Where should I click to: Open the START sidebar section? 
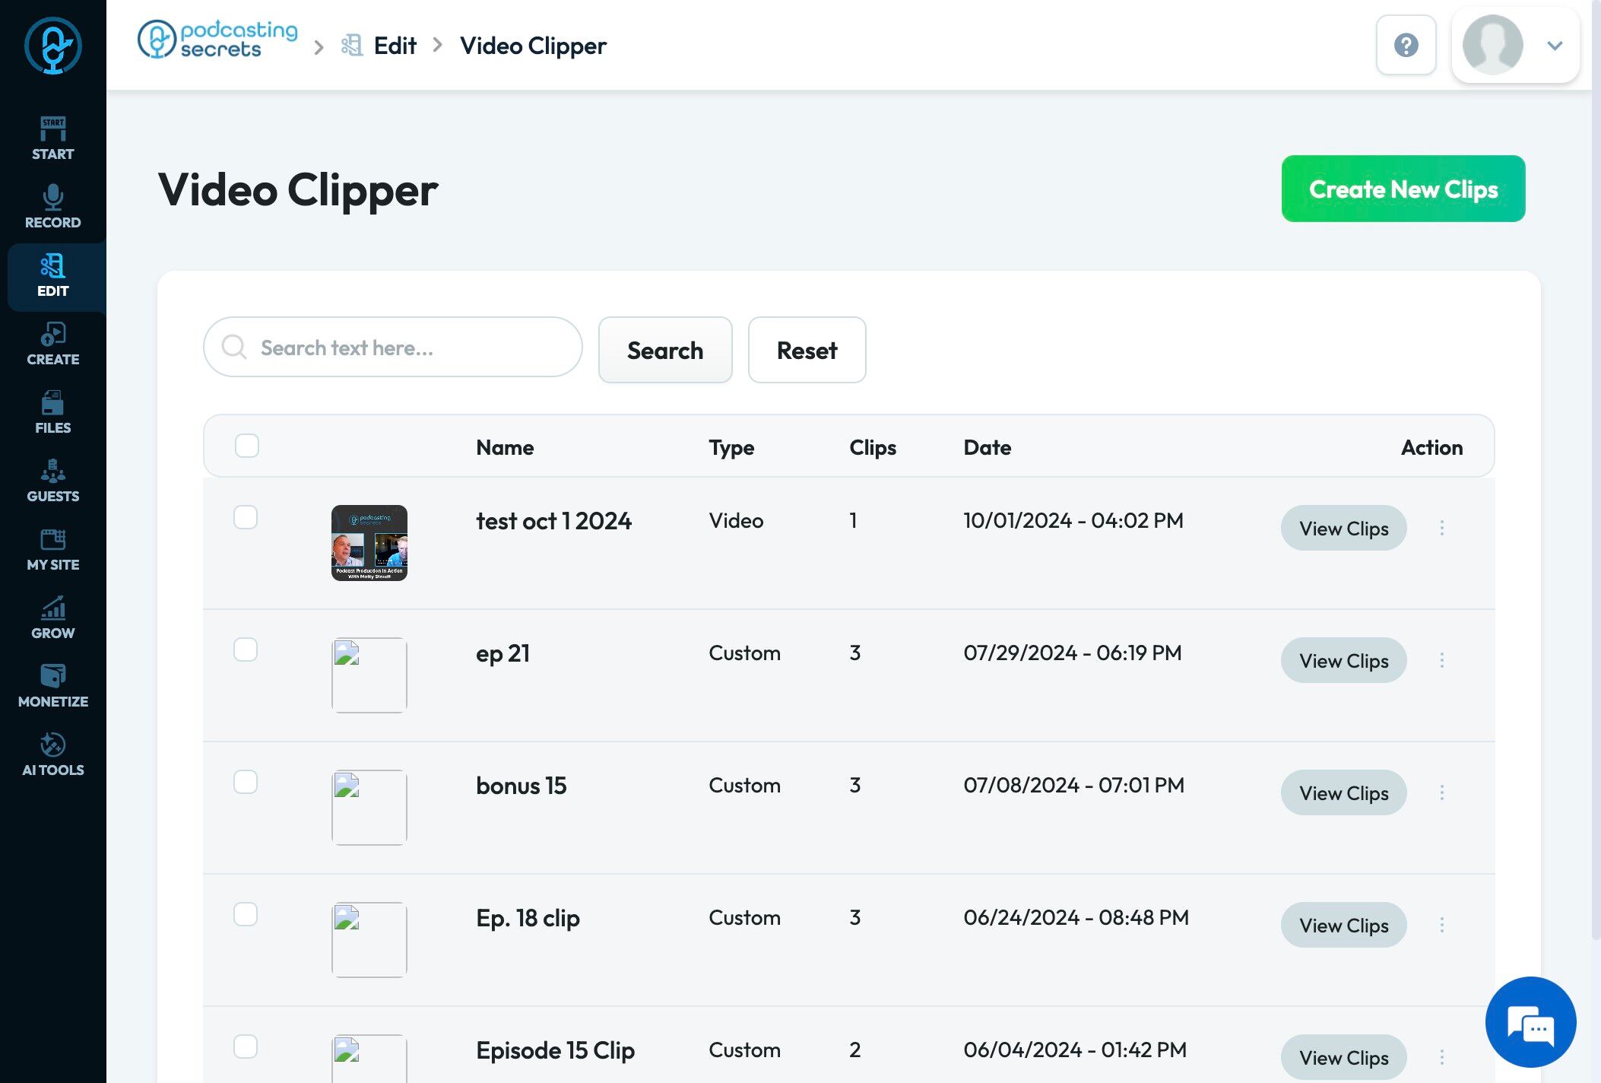coord(52,138)
